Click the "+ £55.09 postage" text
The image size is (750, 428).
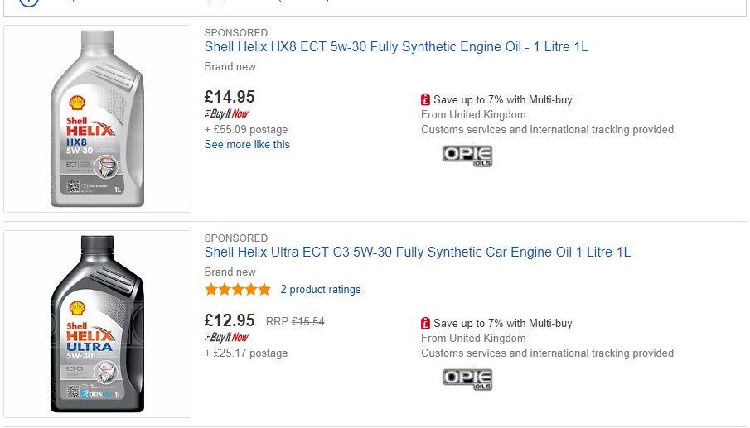click(246, 129)
